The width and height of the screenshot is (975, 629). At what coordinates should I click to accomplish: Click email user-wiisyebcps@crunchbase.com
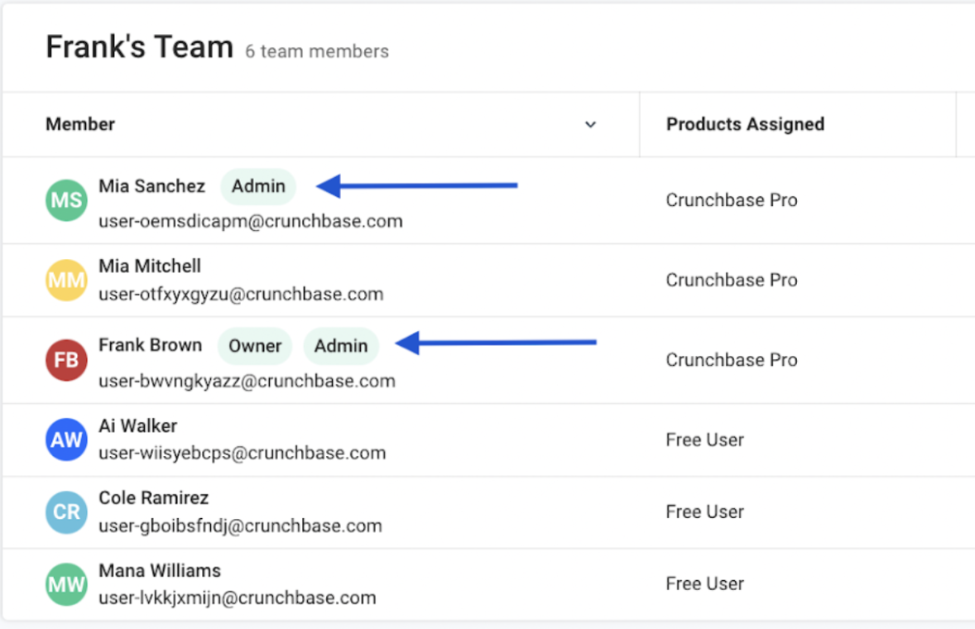[x=243, y=453]
